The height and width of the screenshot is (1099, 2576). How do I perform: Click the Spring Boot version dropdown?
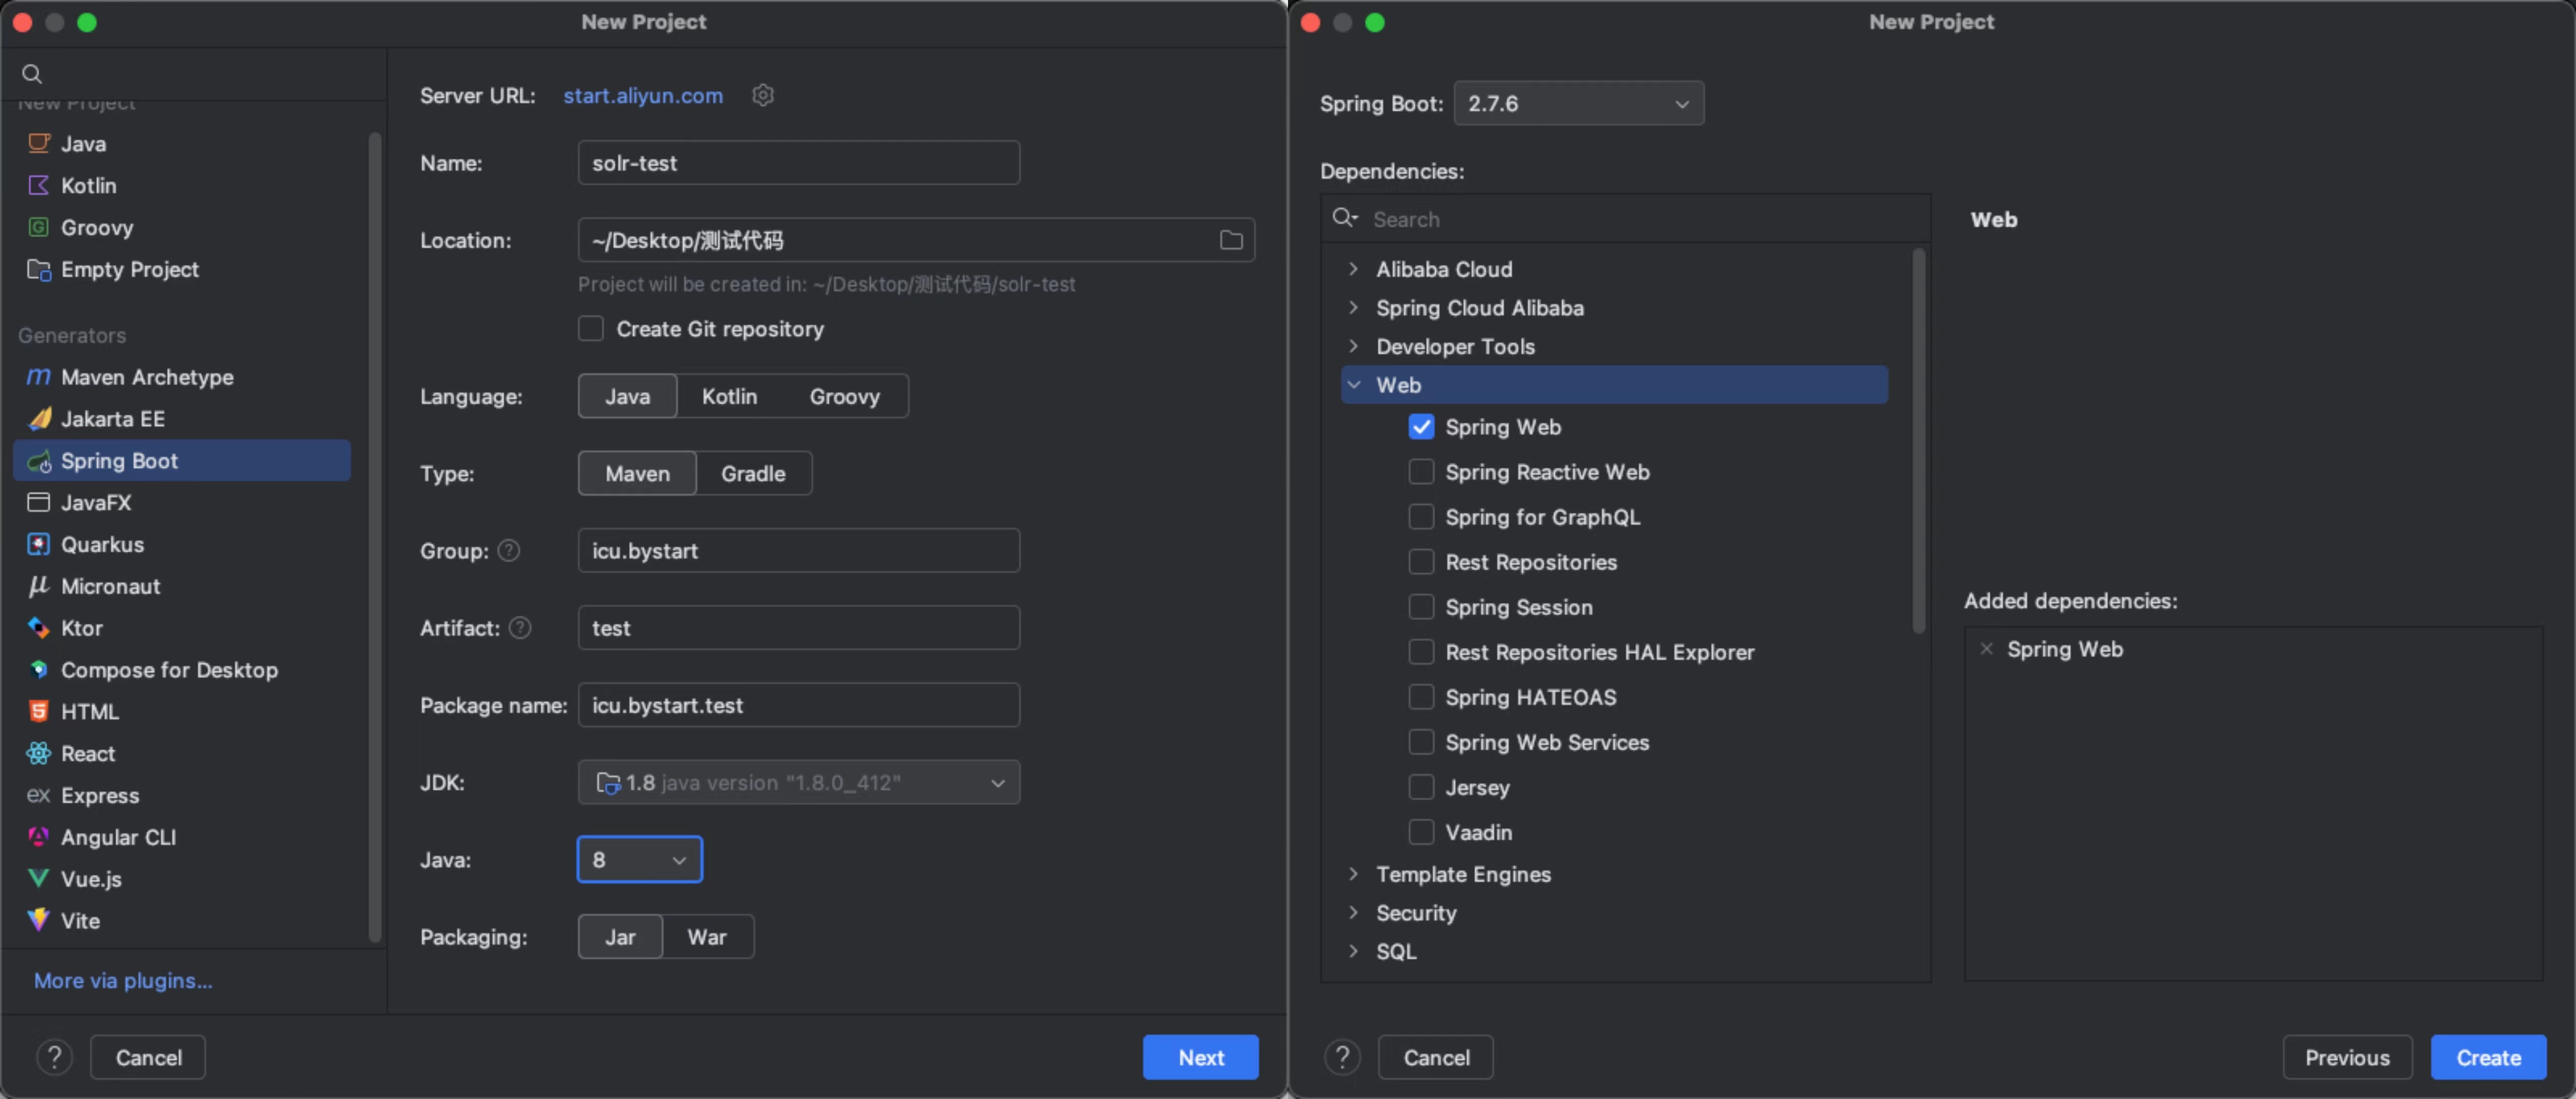click(1577, 102)
